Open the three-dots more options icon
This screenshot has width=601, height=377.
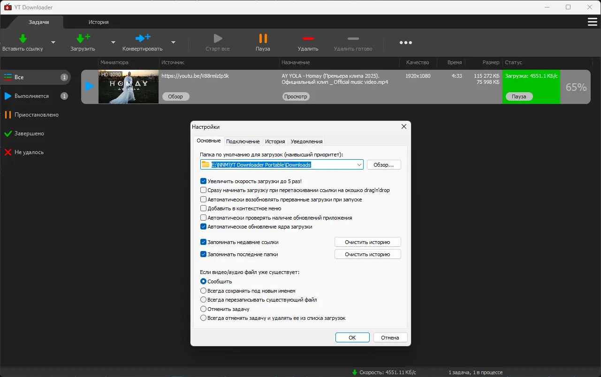pyautogui.click(x=406, y=43)
